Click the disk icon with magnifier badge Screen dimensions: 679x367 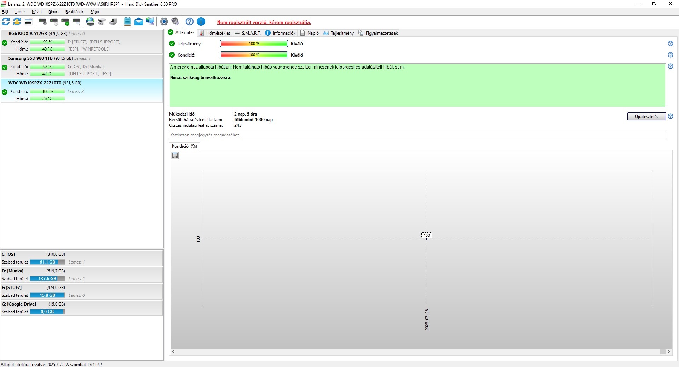[77, 22]
